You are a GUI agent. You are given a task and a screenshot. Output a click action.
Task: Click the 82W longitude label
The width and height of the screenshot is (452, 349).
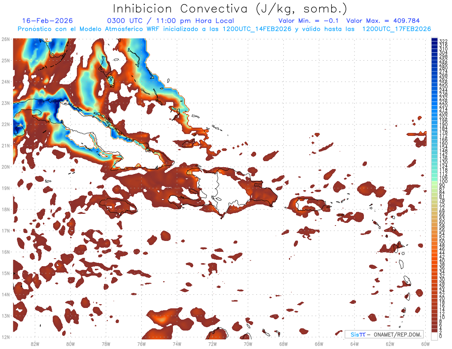(x=35, y=343)
